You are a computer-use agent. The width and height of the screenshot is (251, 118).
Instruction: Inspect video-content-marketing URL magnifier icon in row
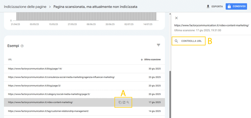pyautogui.click(x=128, y=102)
